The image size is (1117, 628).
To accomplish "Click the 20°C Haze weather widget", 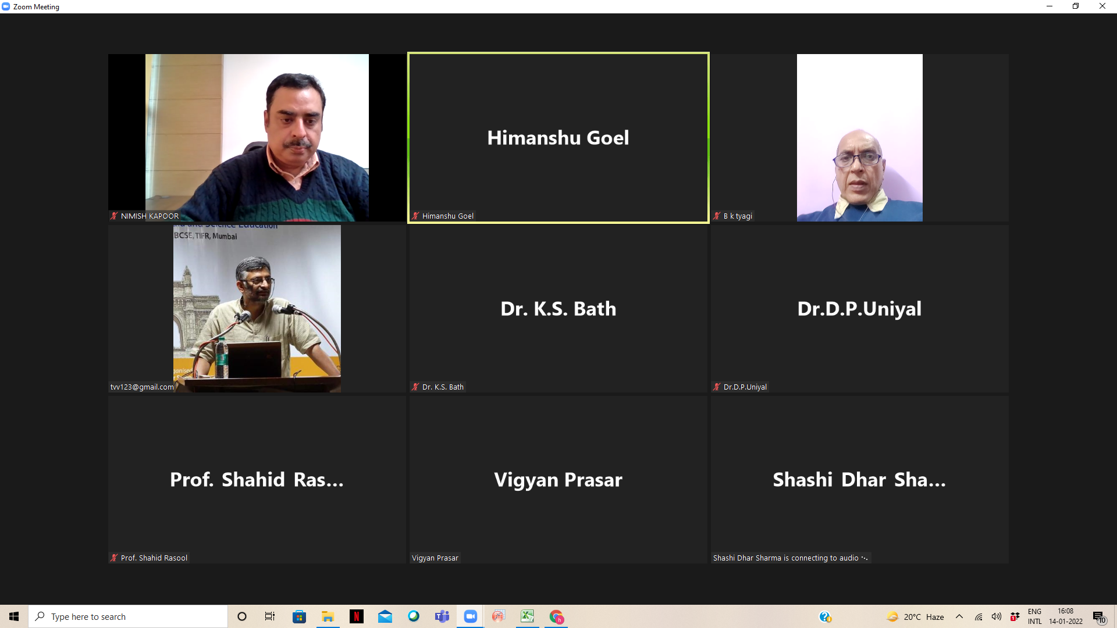I will click(915, 616).
